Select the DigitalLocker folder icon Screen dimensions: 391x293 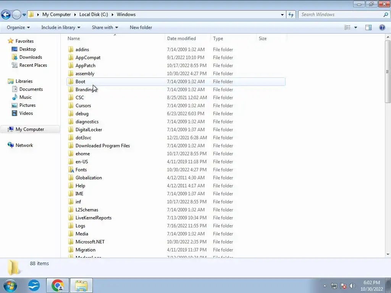pos(71,129)
